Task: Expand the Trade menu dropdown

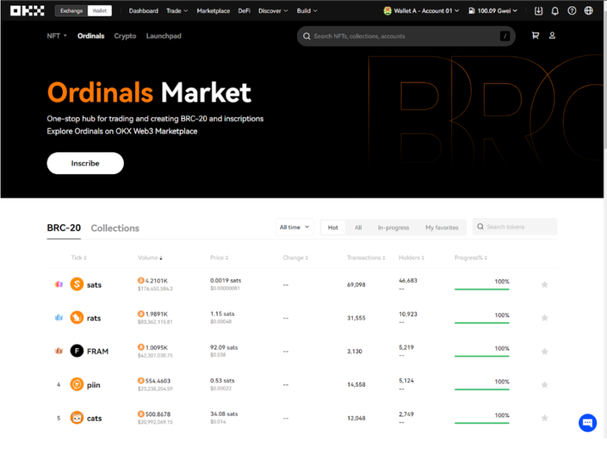Action: point(177,11)
